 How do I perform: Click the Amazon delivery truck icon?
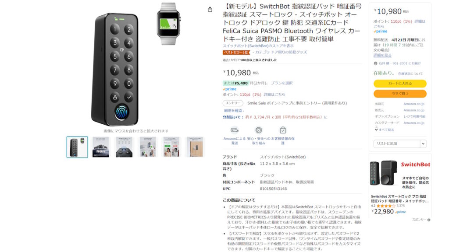[235, 130]
